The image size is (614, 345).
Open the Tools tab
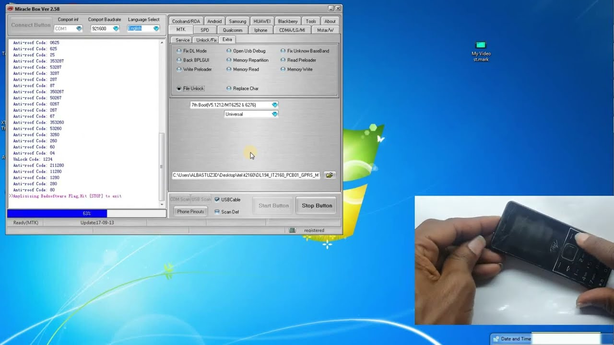coord(311,21)
